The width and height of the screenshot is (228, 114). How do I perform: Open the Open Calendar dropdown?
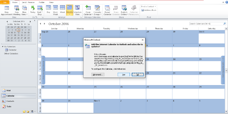click(88, 10)
